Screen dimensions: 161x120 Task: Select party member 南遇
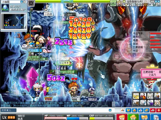(135, 40)
